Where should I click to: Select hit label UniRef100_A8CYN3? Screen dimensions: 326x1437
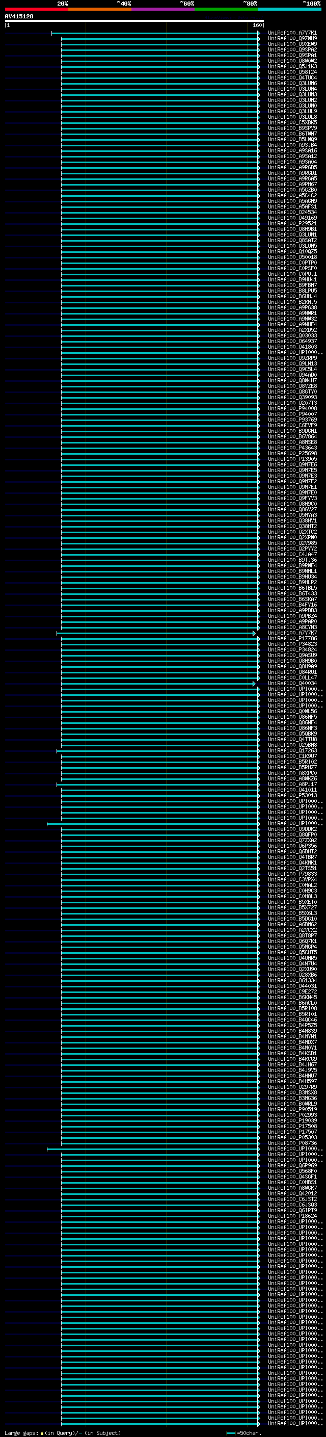pyautogui.click(x=292, y=628)
